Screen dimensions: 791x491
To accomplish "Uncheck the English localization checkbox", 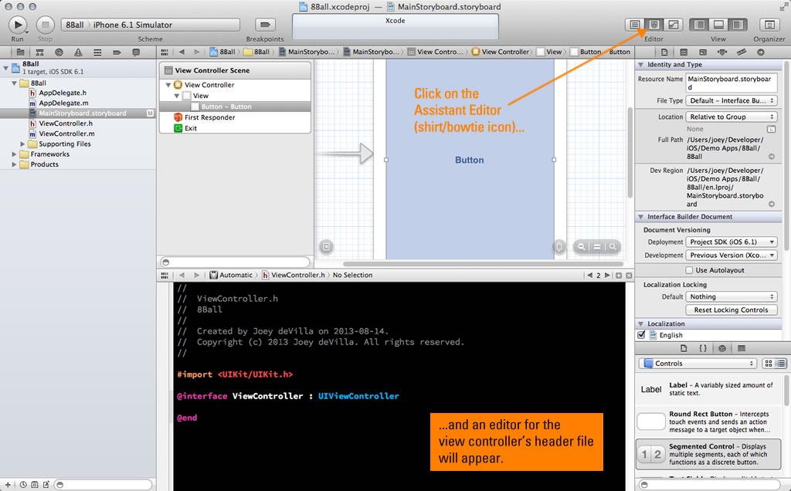I will pos(641,335).
